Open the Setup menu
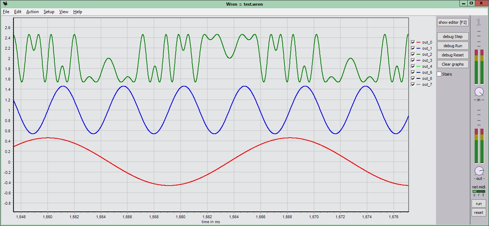The height and width of the screenshot is (226, 489). click(49, 12)
